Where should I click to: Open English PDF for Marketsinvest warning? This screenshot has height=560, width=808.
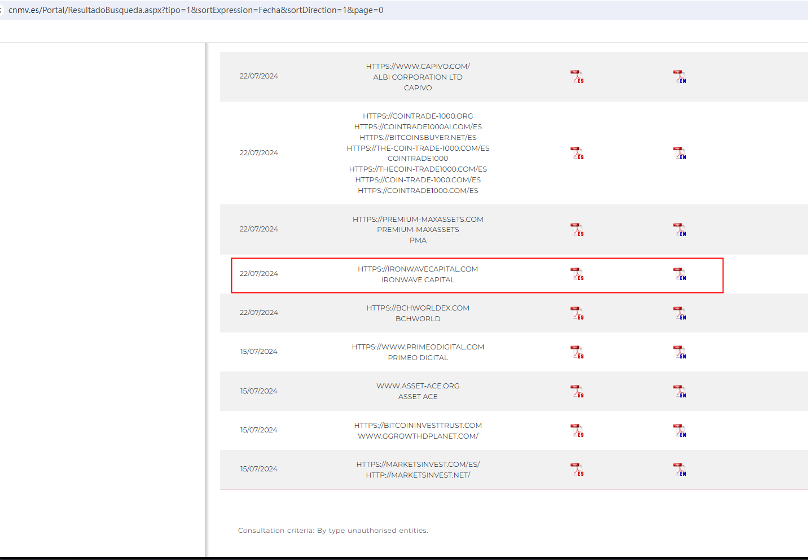pos(679,470)
